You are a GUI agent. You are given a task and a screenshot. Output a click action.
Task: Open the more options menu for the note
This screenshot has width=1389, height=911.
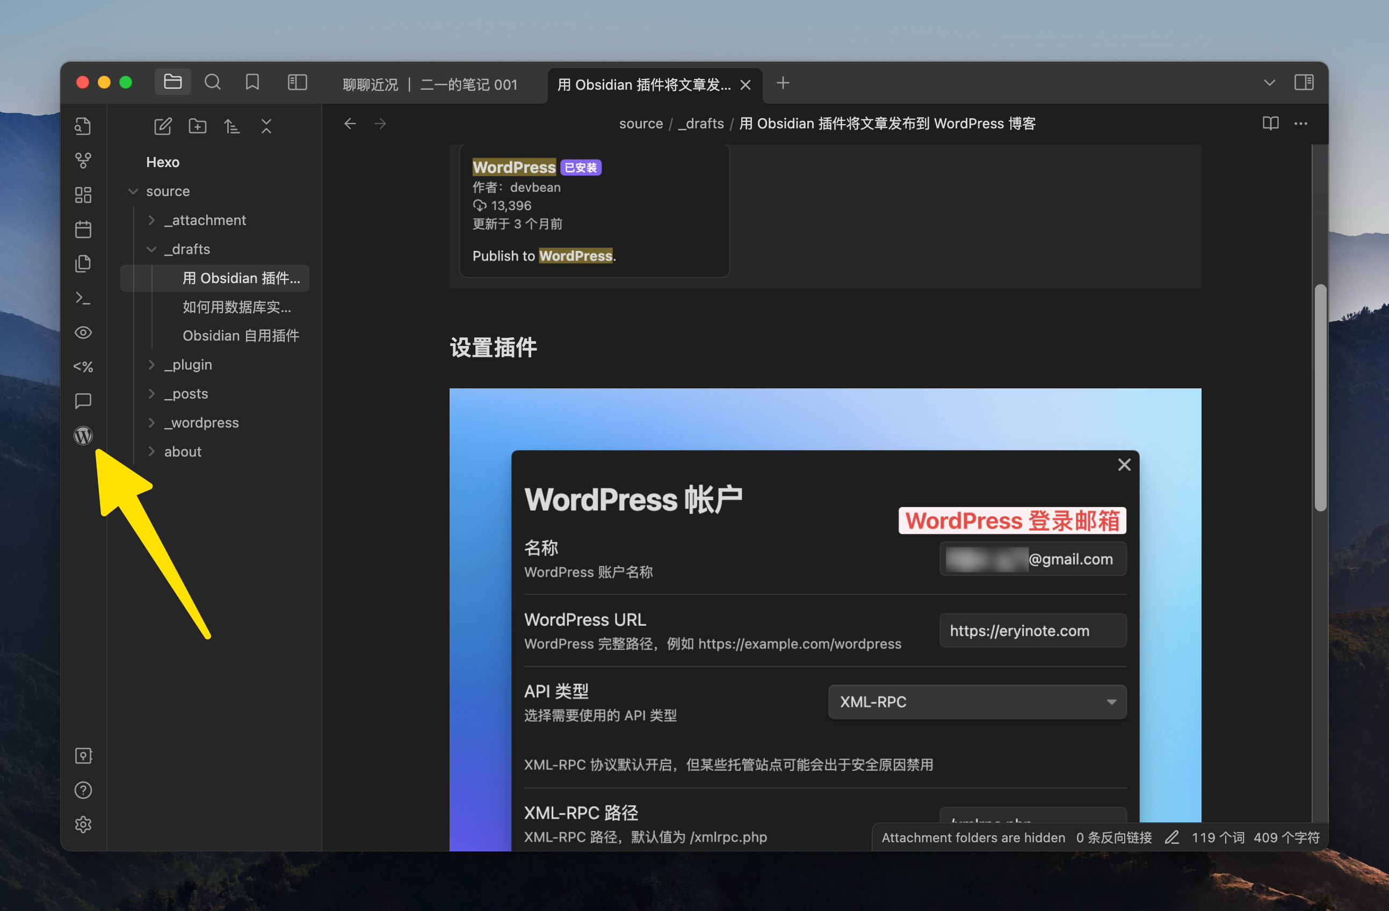click(1302, 123)
